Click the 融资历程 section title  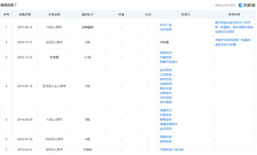pos(7,5)
